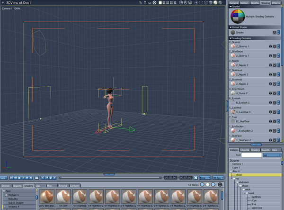Choose bounding box display mode
The image size is (284, 210).
pyautogui.click(x=201, y=2)
